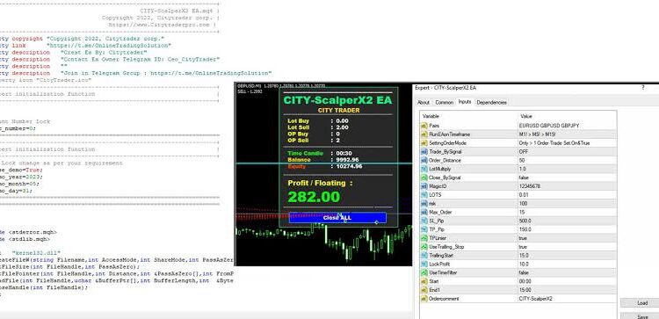Click the Balance value 9992.96 on chart panel
The image size is (659, 319).
click(x=347, y=160)
